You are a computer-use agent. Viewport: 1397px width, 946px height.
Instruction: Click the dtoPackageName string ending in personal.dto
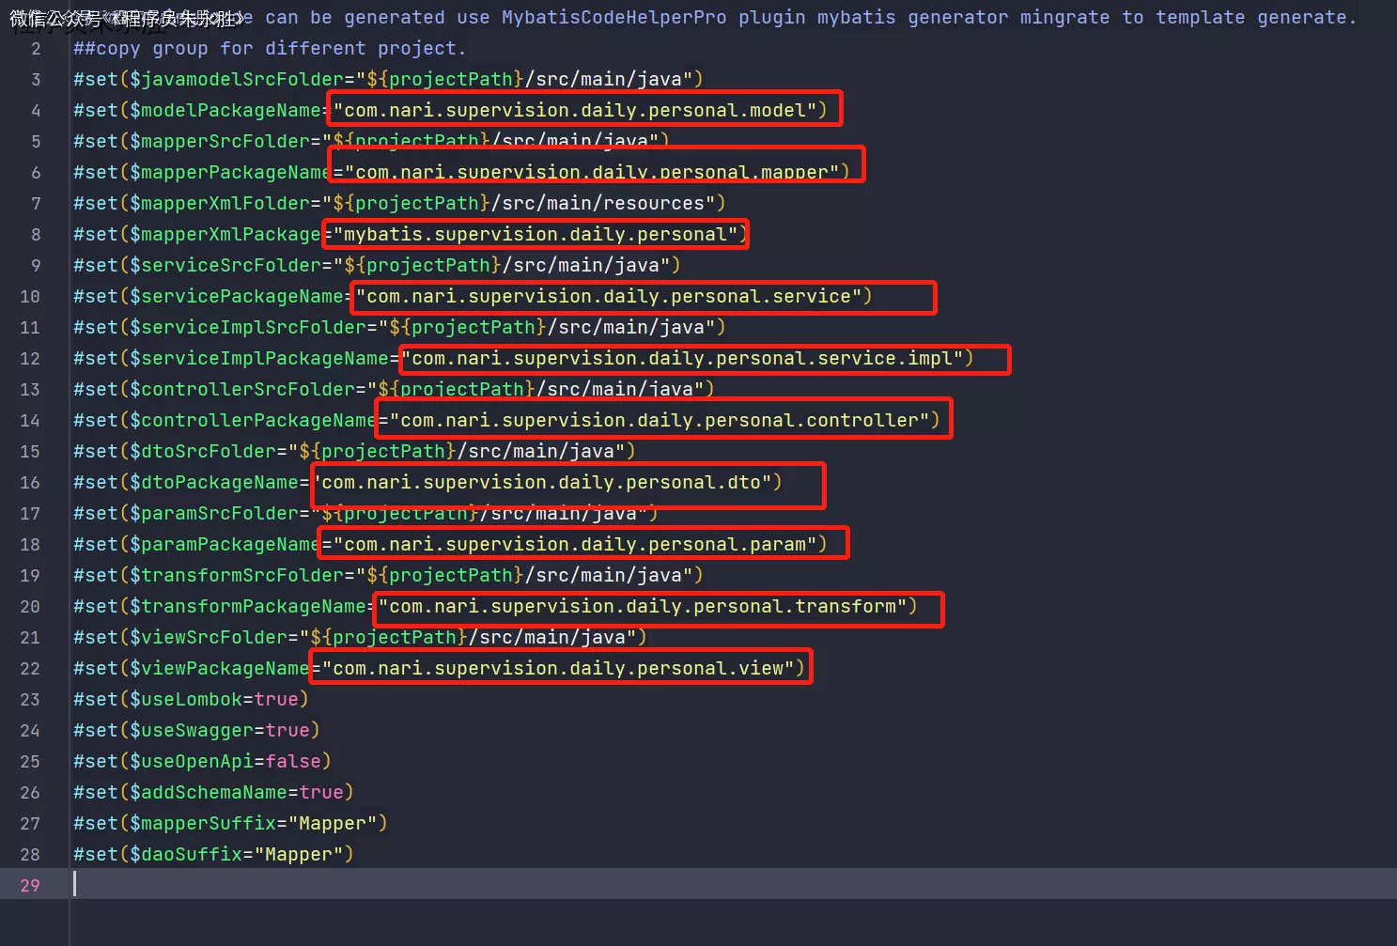pyautogui.click(x=547, y=482)
